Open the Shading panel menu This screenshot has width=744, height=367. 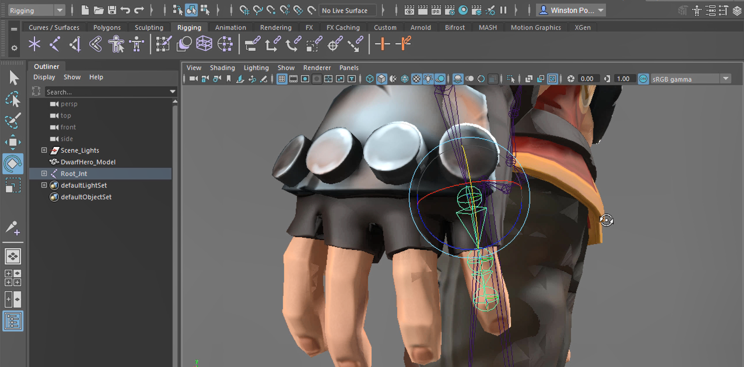click(x=223, y=68)
